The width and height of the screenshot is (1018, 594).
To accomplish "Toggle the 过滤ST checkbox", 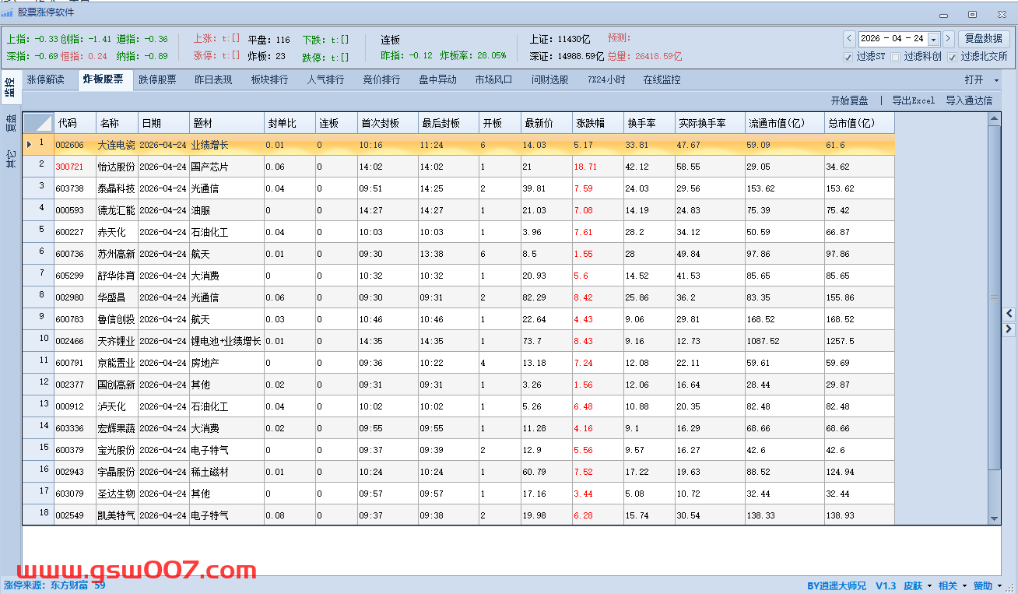I will coord(848,57).
